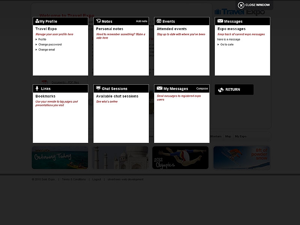
Task: Open the Change password link
Action: point(50,45)
